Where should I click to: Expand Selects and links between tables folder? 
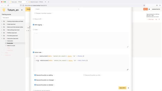2,27
